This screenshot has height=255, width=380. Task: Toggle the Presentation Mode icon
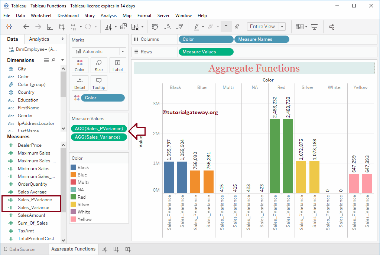315,26
